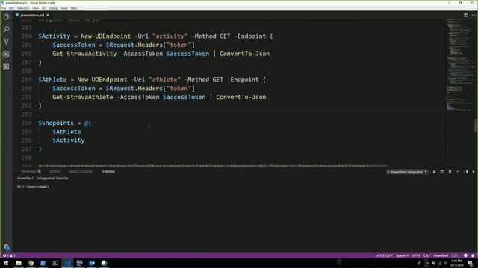
Task: Open the Search view in activity bar
Action: pos(6,29)
